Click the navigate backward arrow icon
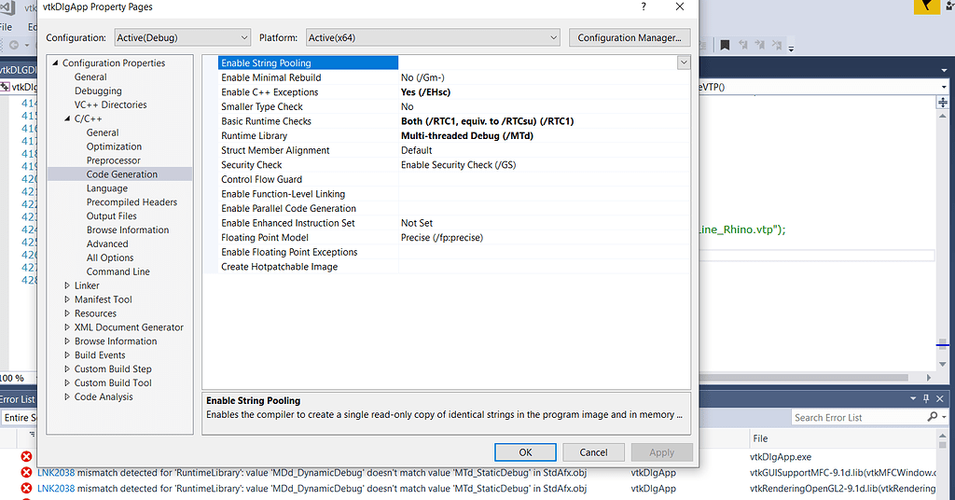 (x=15, y=45)
